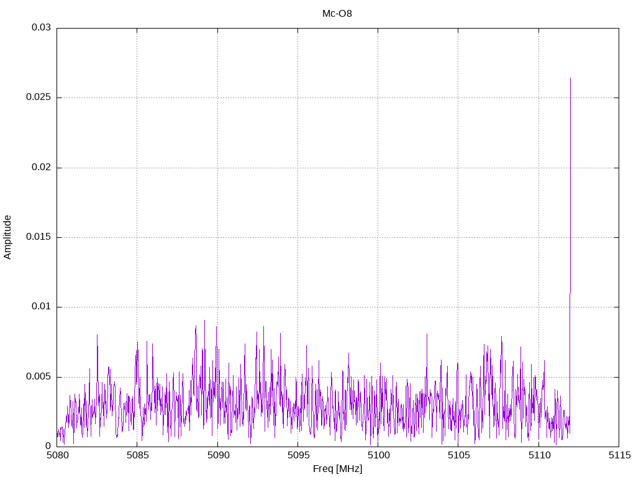Click the Mc-O8 chart title
The height and width of the screenshot is (477, 636).
(337, 13)
